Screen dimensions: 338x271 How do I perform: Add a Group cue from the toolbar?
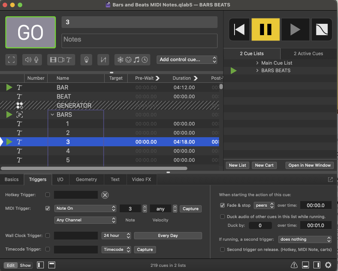click(x=11, y=60)
